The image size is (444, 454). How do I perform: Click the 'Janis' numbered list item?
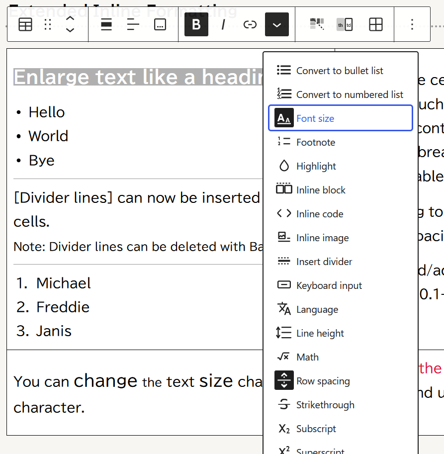click(54, 331)
